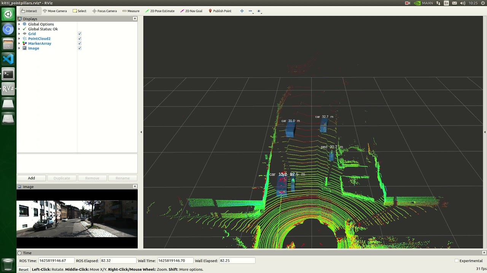This screenshot has height=273, width=487.
Task: Open the sound volume indicator
Action: tap(463, 3)
